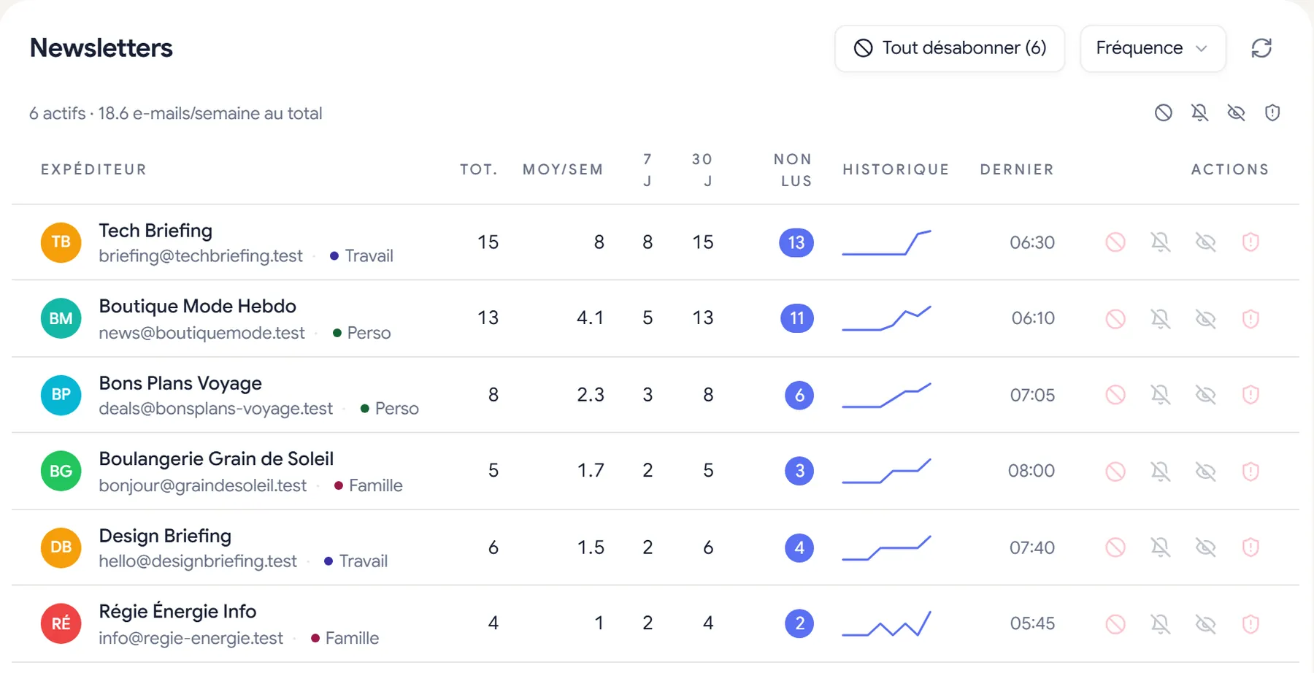The width and height of the screenshot is (1314, 673).
Task: Report Tech Briefing with shield icon
Action: pyautogui.click(x=1250, y=242)
